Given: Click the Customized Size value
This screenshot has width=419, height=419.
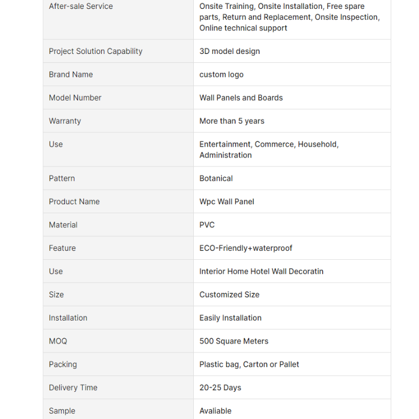Looking at the screenshot, I should (x=229, y=295).
